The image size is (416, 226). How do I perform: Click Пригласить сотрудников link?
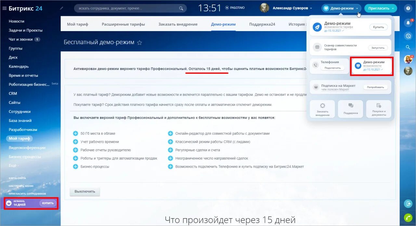point(27,194)
